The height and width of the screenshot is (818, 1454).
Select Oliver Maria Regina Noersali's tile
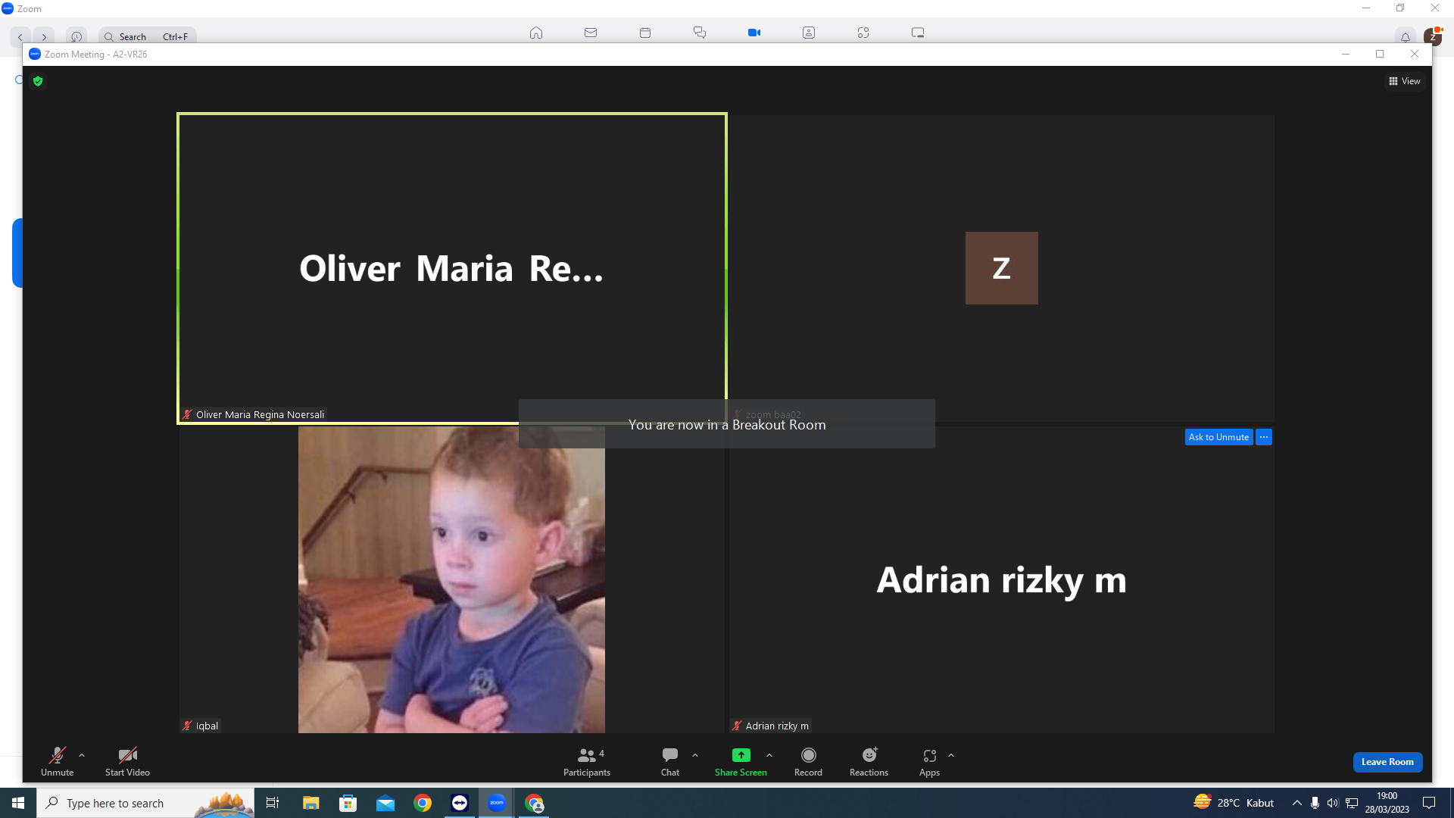(452, 268)
